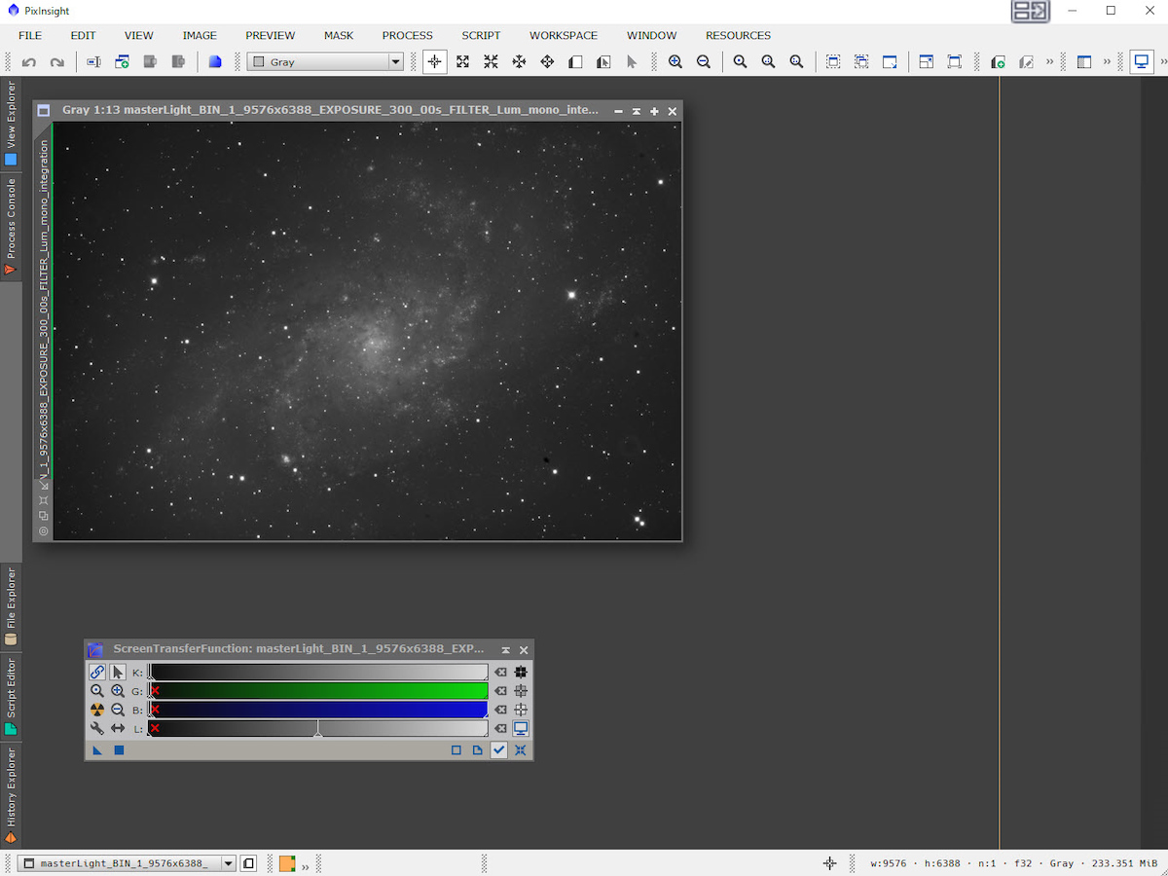Image resolution: width=1168 pixels, height=876 pixels.
Task: Open the masterLight view selector dropdown
Action: click(128, 863)
